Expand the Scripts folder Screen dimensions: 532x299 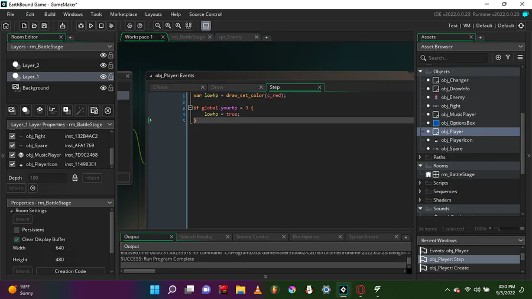pyautogui.click(x=420, y=183)
